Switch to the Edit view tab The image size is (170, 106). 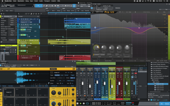coord(157,104)
